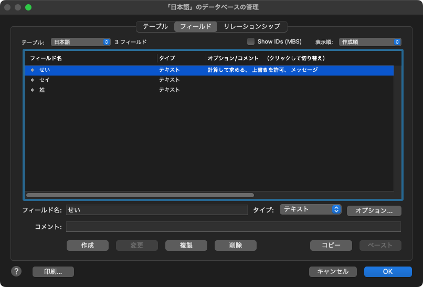Click reorder handle beside セイ field
The width and height of the screenshot is (423, 287).
tap(32, 80)
